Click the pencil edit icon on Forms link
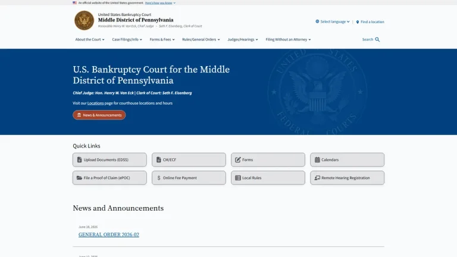The height and width of the screenshot is (257, 457). click(x=238, y=159)
